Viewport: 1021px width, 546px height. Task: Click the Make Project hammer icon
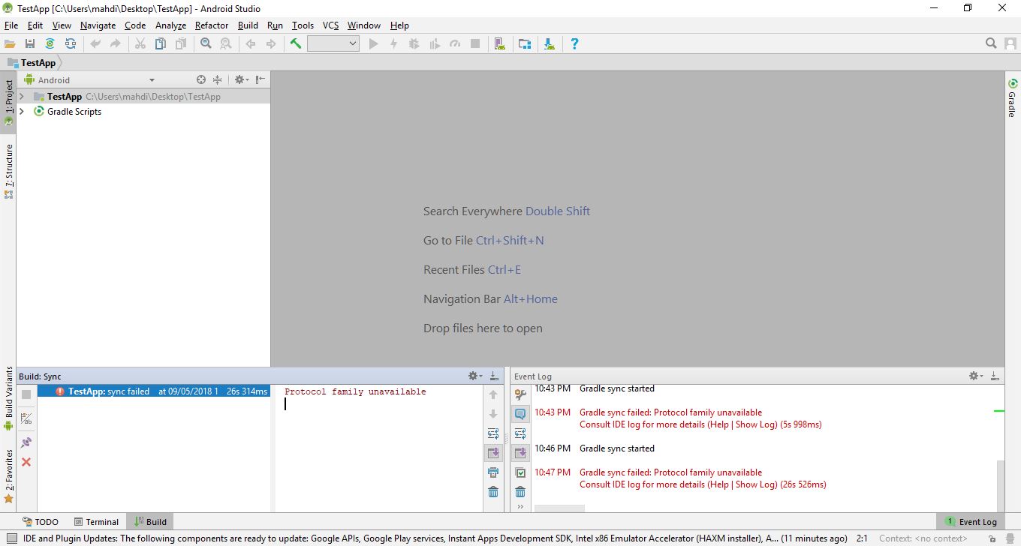point(296,44)
